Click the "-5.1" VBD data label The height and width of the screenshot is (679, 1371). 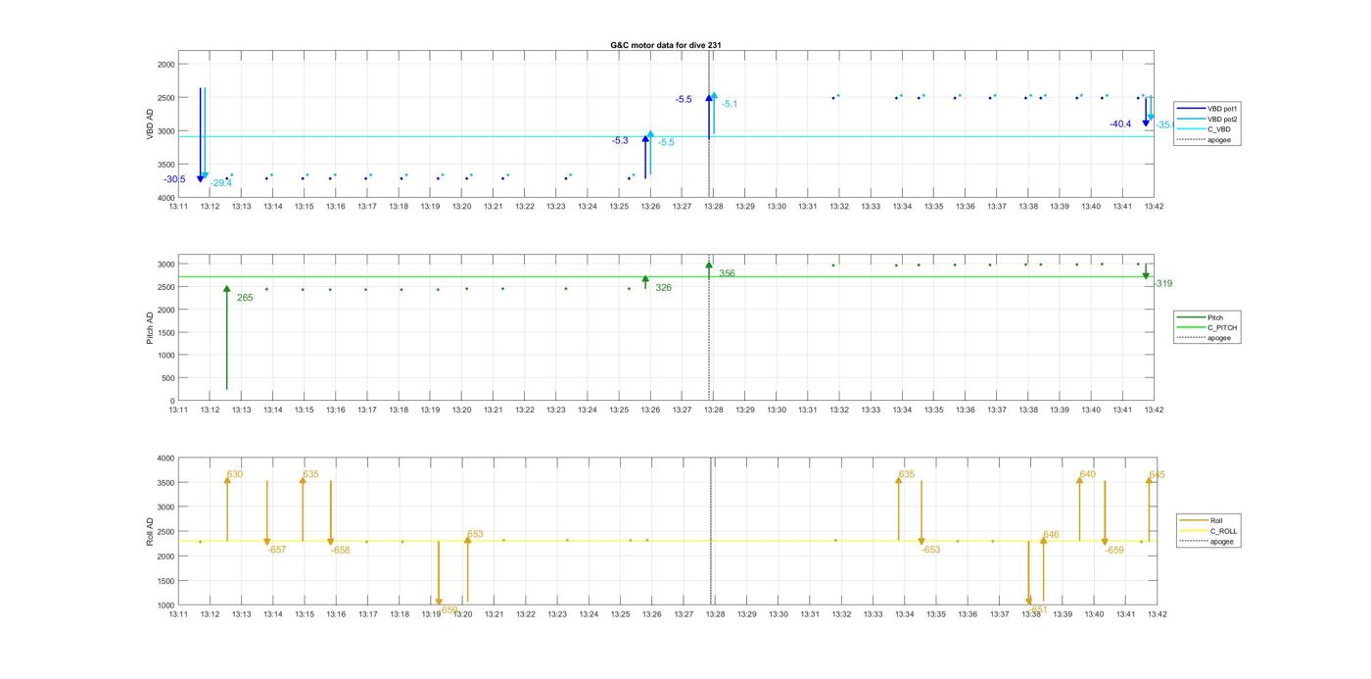[x=730, y=104]
